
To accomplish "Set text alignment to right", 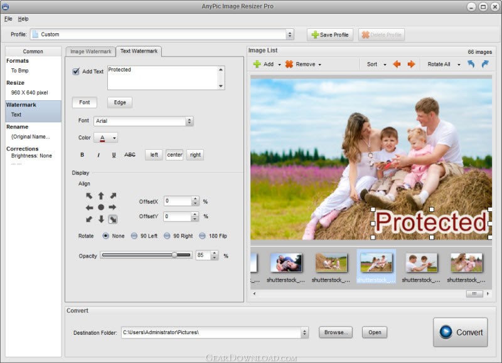I will tap(195, 155).
